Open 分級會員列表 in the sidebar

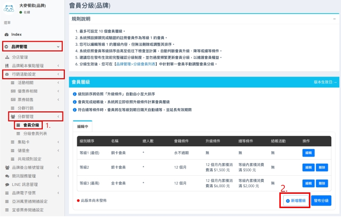(x=35, y=133)
